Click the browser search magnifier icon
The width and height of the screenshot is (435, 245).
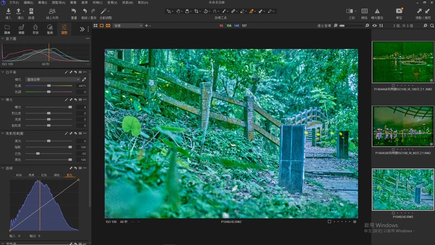pos(432,26)
